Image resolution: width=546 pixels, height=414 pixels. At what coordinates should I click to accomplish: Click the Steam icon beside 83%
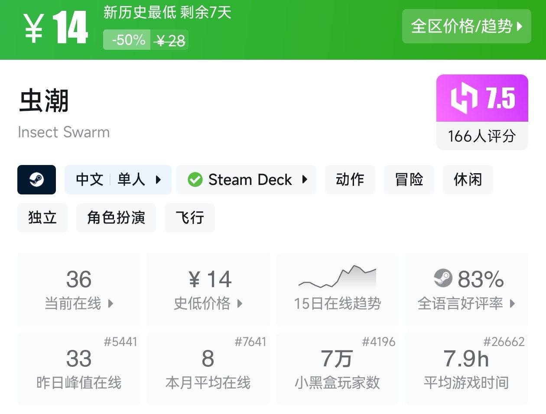(443, 278)
